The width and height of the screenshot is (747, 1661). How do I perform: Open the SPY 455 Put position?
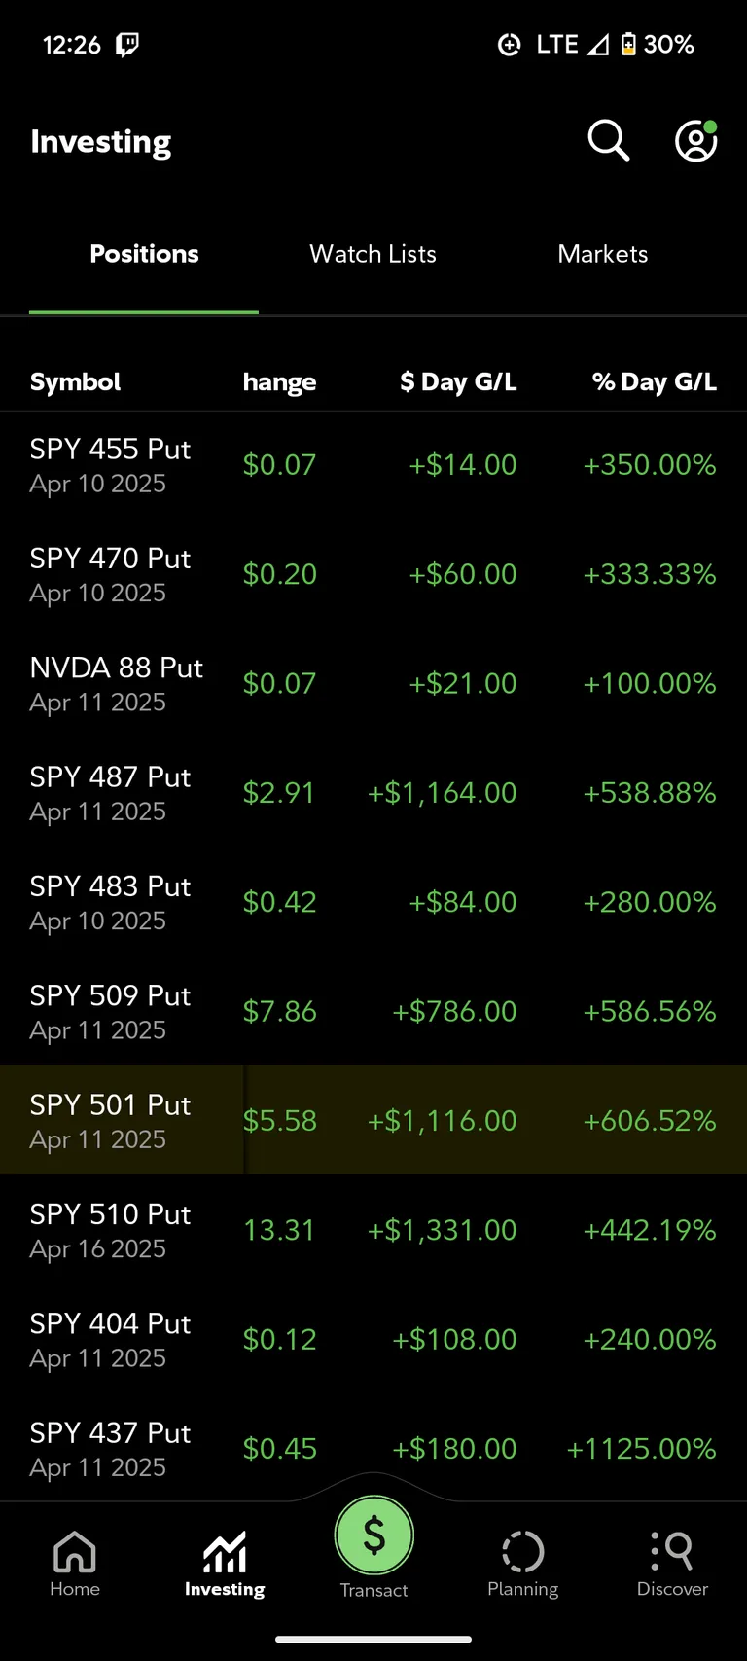(110, 465)
